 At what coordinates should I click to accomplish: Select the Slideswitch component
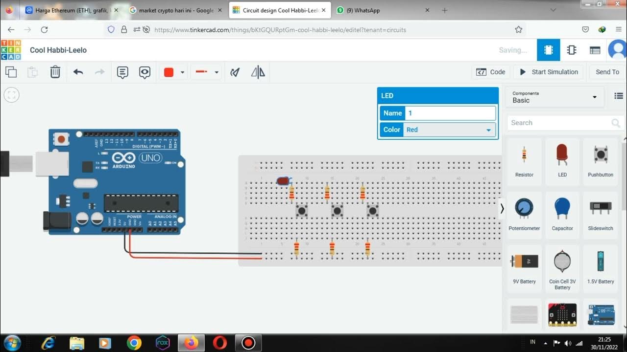pyautogui.click(x=601, y=215)
